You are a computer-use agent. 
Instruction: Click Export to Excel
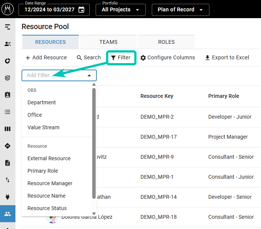(227, 58)
